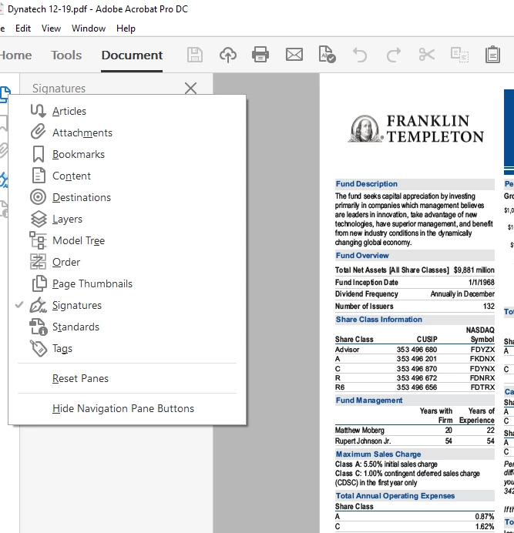The height and width of the screenshot is (533, 514).
Task: Click the Redo arrow icon
Action: coord(393,55)
